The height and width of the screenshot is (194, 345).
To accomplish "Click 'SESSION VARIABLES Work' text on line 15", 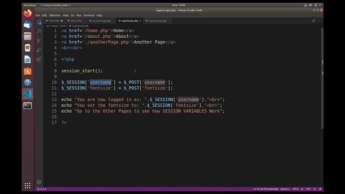I will coord(191,111).
